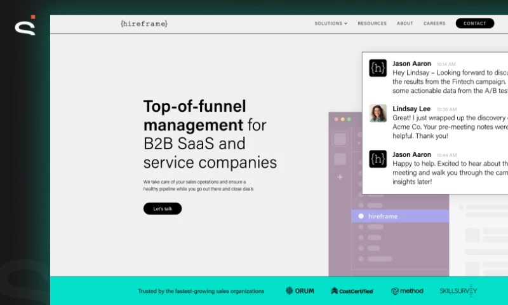Click Jason Aaron's {h} avatar in first message
Image resolution: width=508 pixels, height=305 pixels.
(378, 68)
